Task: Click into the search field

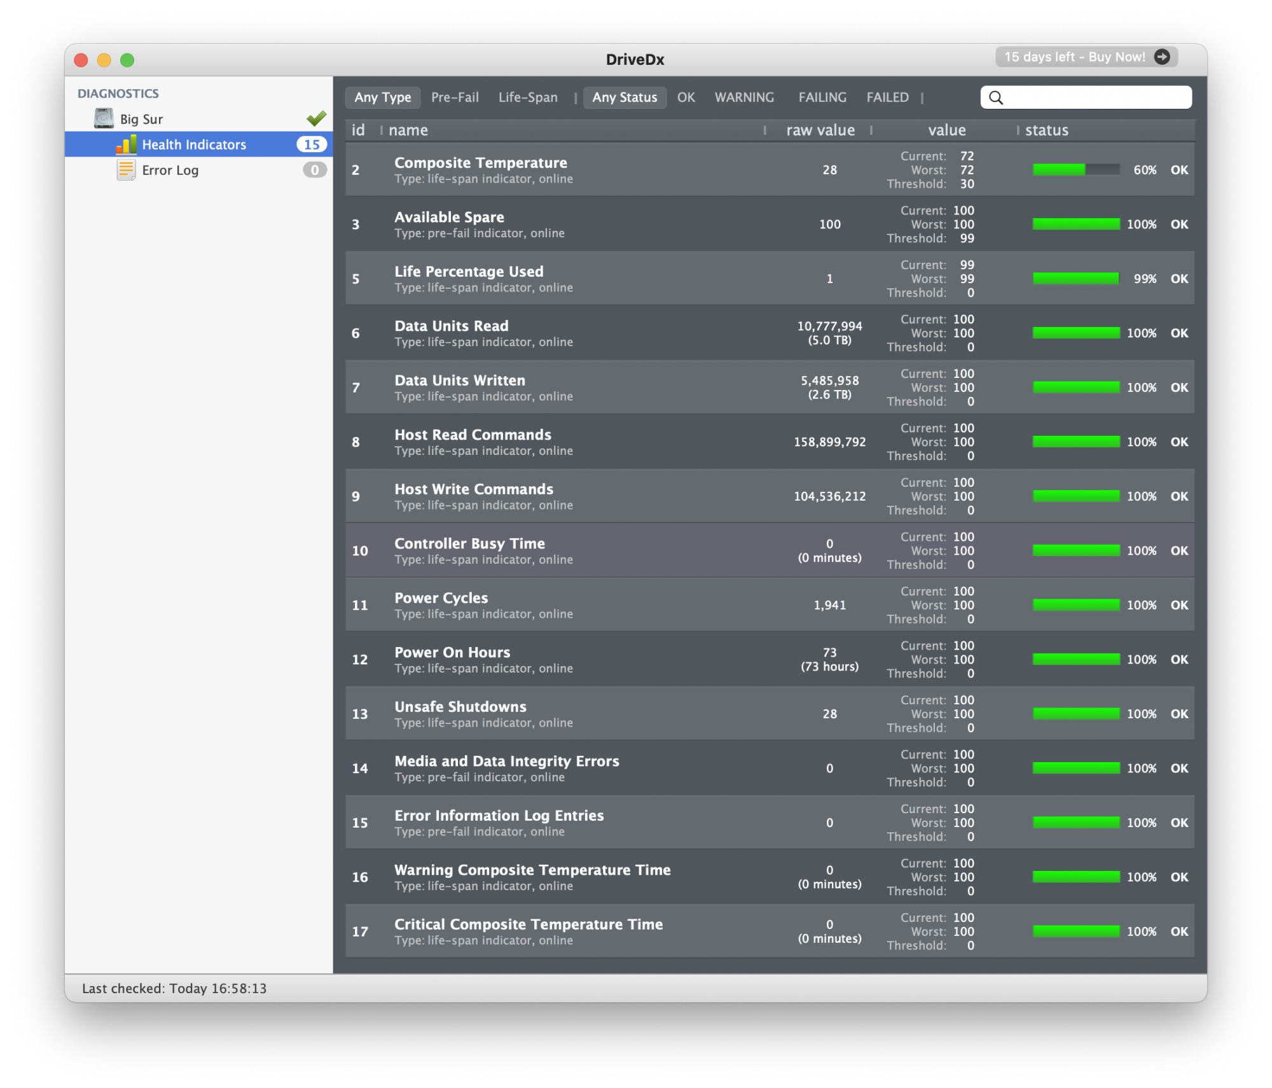Action: tap(1086, 97)
